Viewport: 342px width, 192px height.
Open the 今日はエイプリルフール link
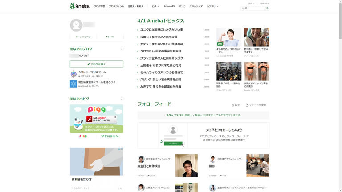coord(92,72)
